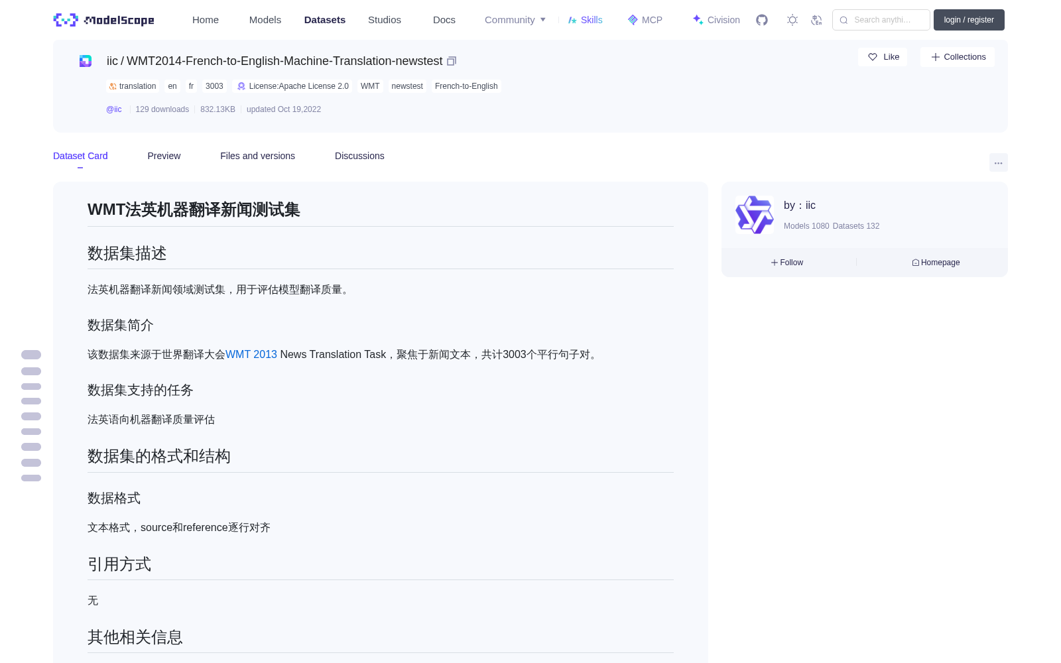
Task: Click '129 downloads' text
Action: [x=162, y=109]
